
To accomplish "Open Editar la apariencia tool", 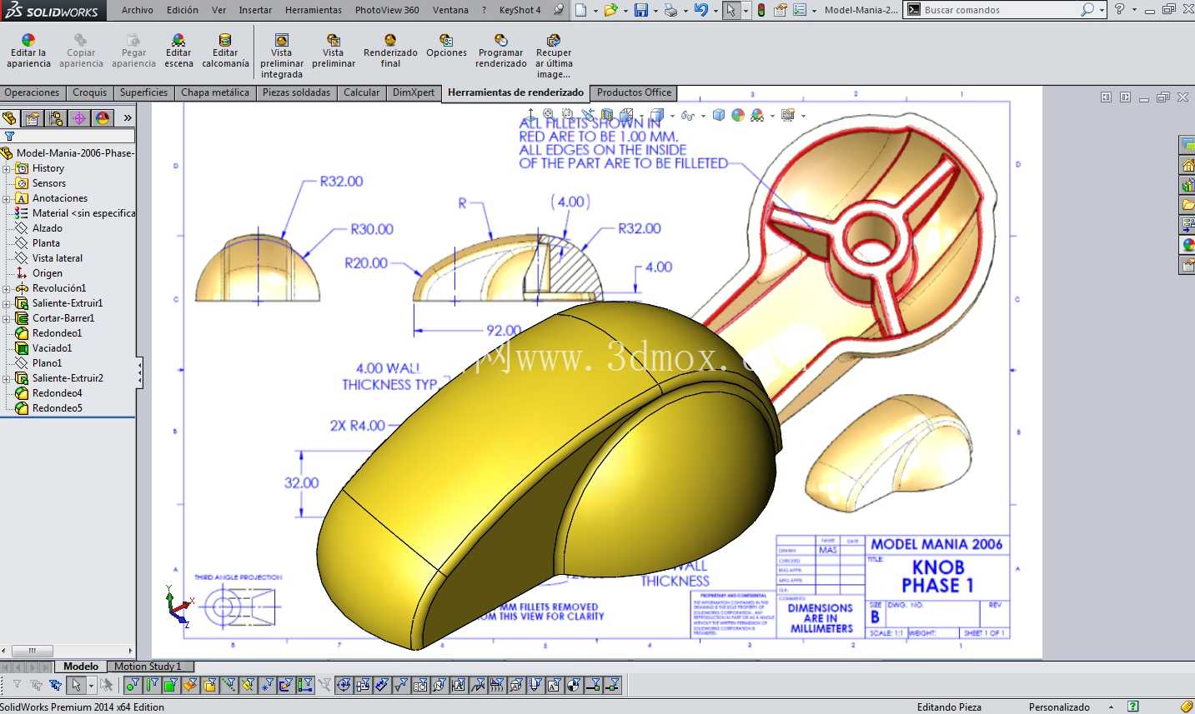I will 29,52.
